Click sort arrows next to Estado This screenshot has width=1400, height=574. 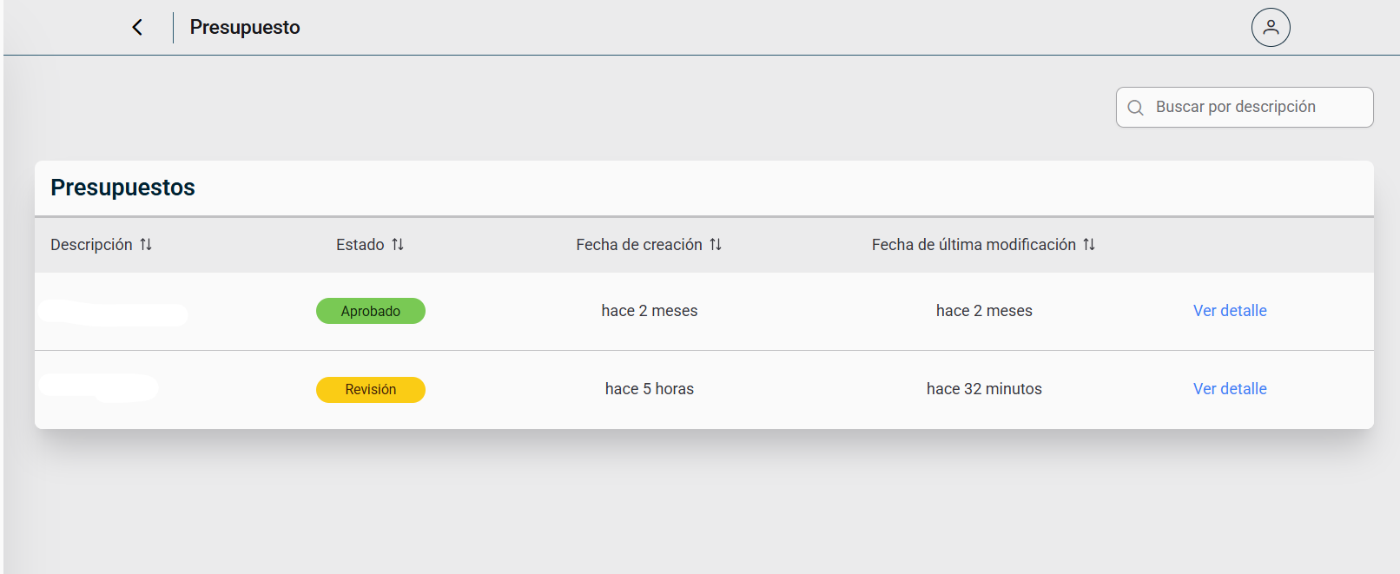[398, 245]
